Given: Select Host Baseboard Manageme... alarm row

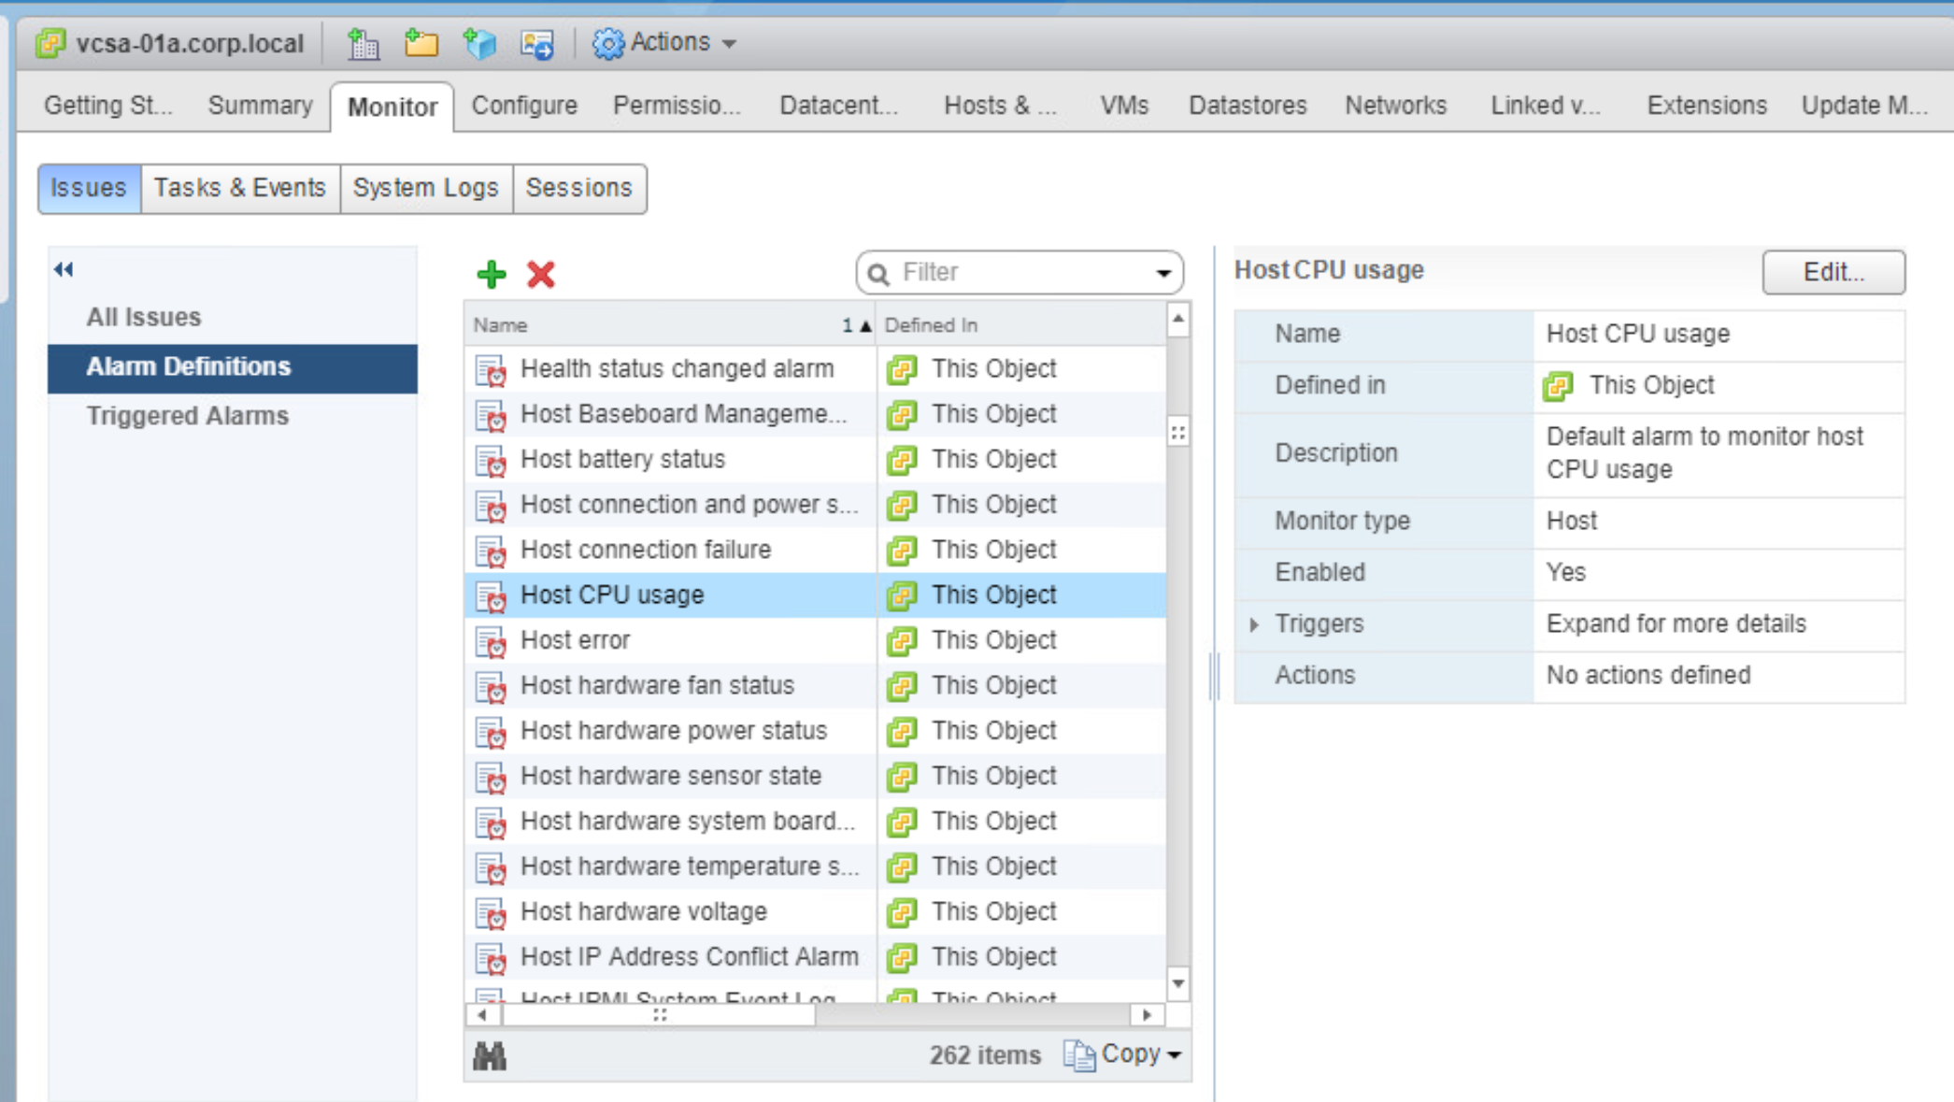Looking at the screenshot, I should click(815, 414).
